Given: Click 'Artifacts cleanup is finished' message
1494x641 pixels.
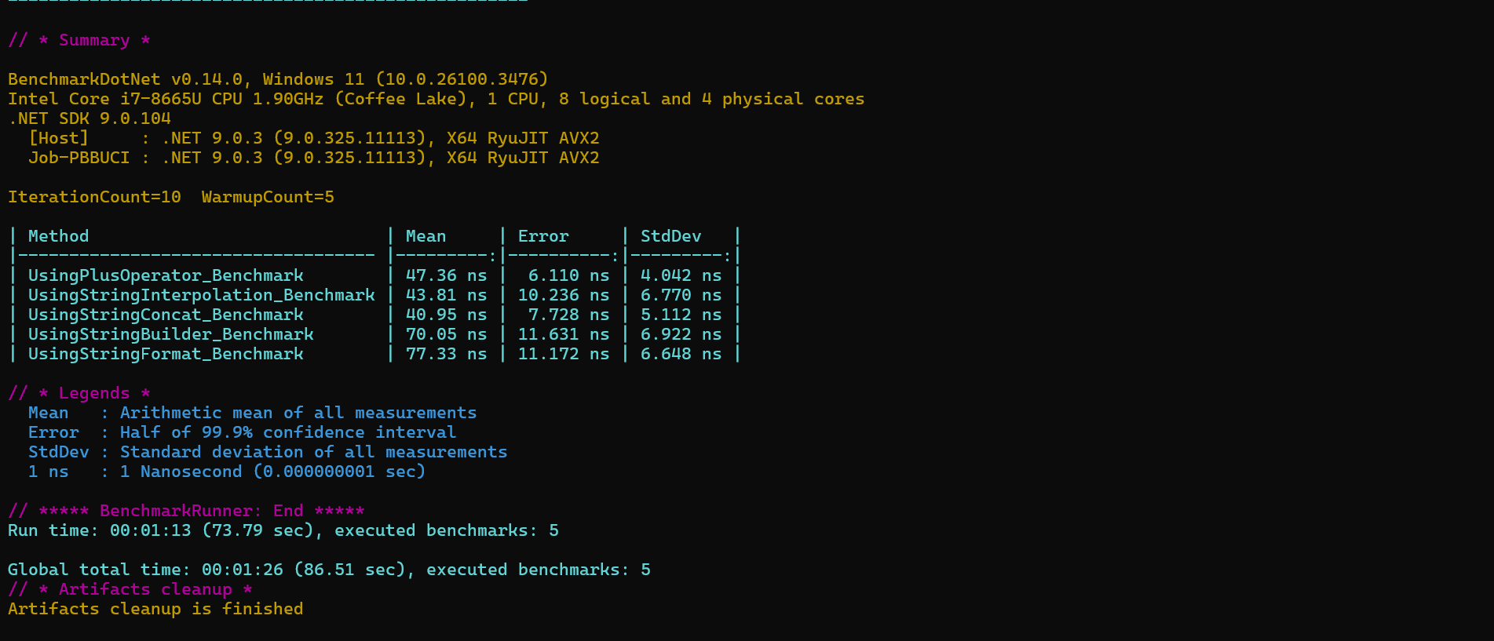Looking at the screenshot, I should click(x=155, y=609).
